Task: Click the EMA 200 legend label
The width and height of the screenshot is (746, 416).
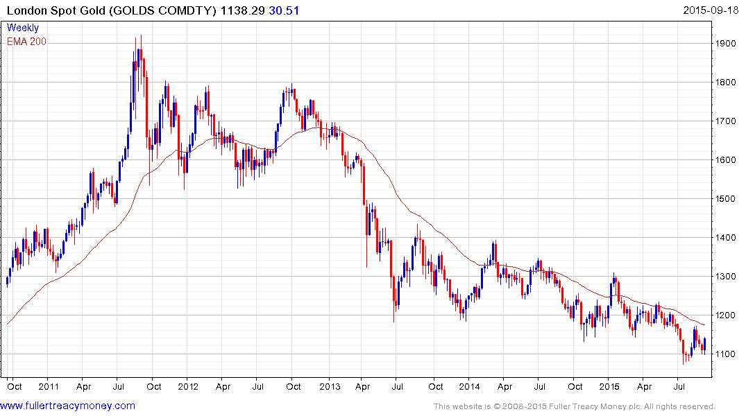Action: click(x=26, y=42)
